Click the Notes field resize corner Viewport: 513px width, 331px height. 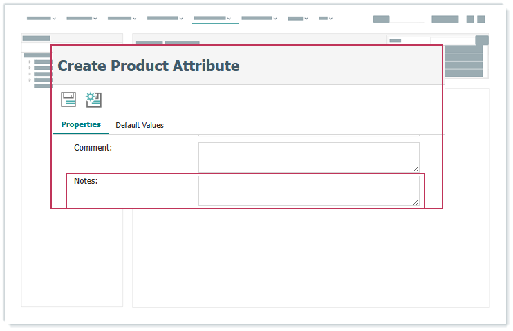pyautogui.click(x=416, y=202)
